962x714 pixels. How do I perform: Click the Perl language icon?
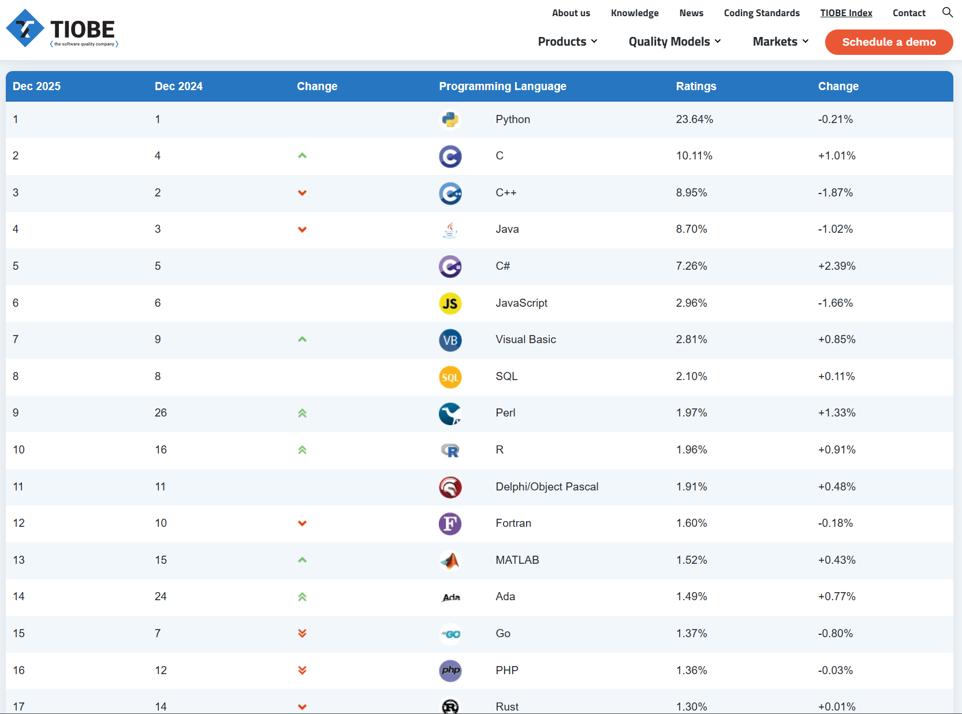pyautogui.click(x=450, y=414)
